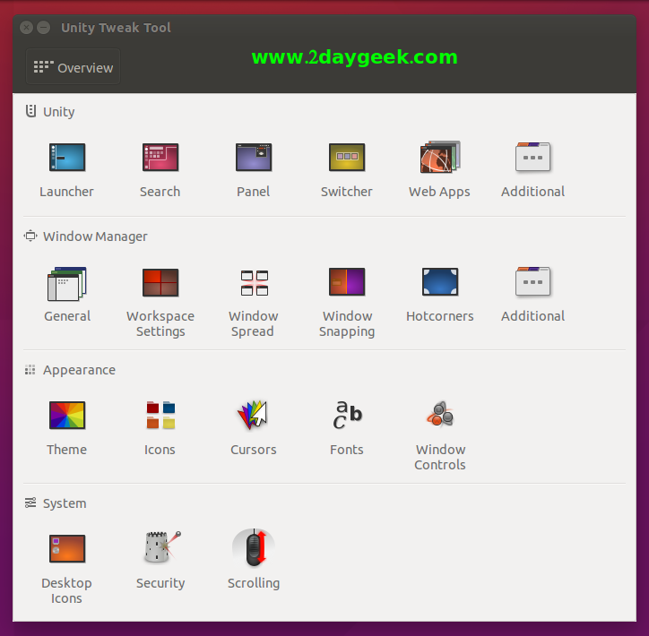The image size is (649, 636).
Task: Open the Security settings icon
Action: 161,547
